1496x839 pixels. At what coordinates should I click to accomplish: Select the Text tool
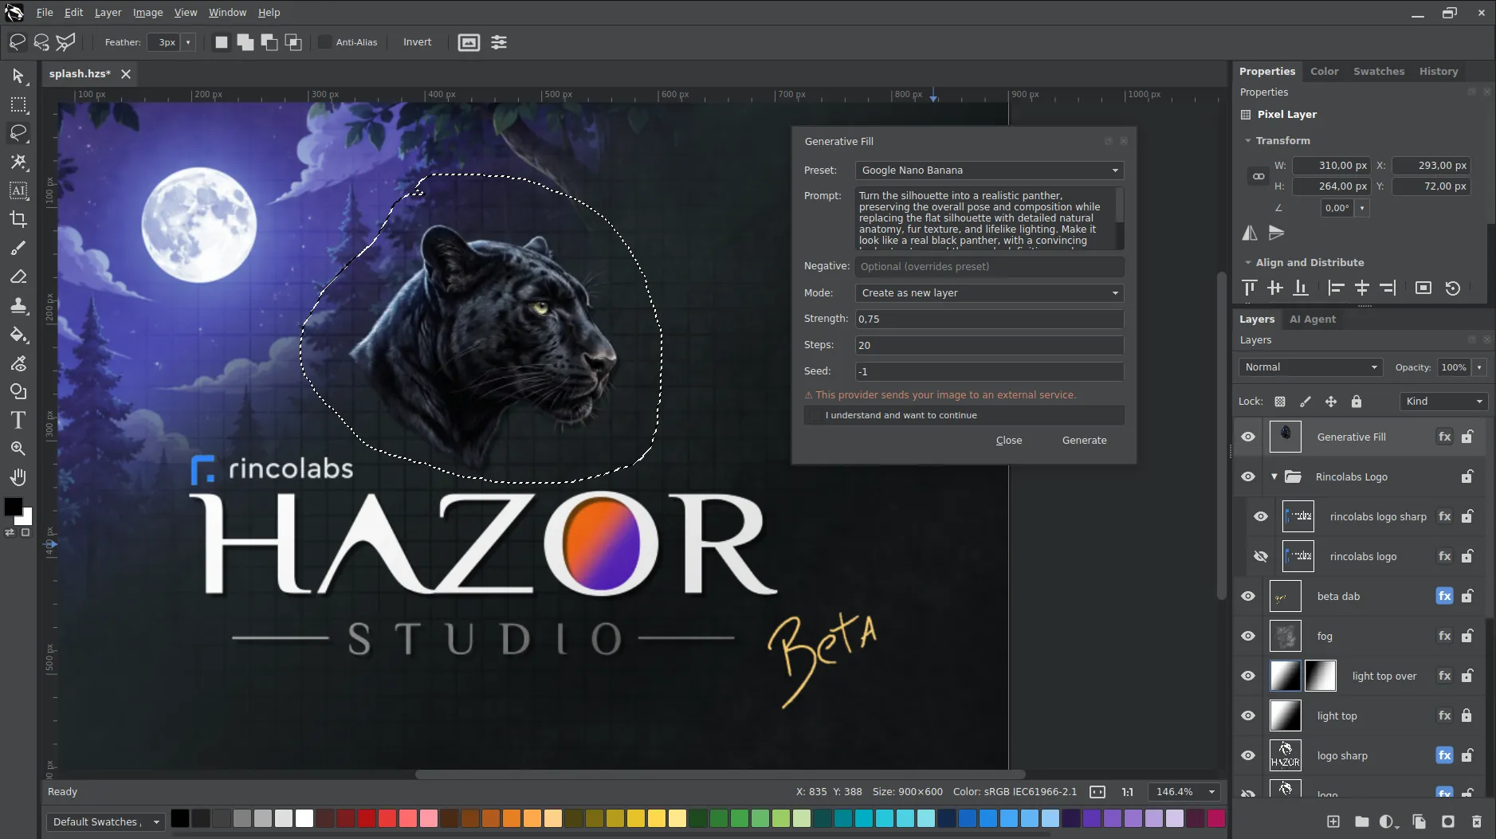pyautogui.click(x=18, y=420)
